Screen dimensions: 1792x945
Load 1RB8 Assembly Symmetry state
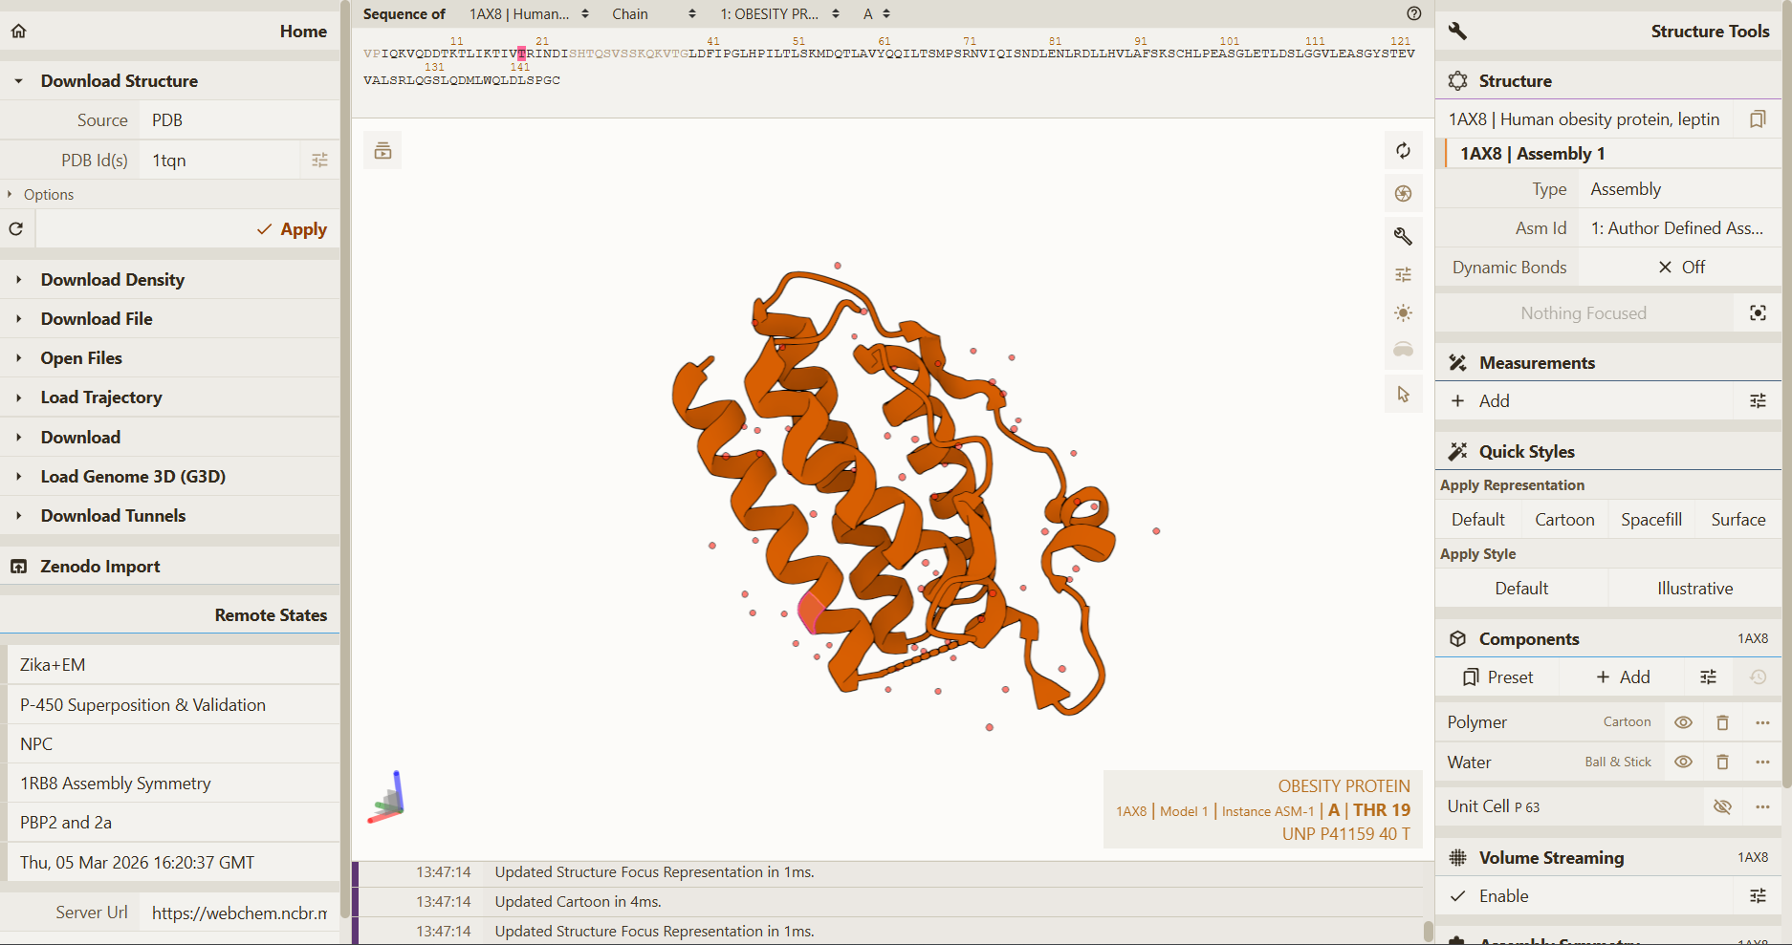click(173, 784)
